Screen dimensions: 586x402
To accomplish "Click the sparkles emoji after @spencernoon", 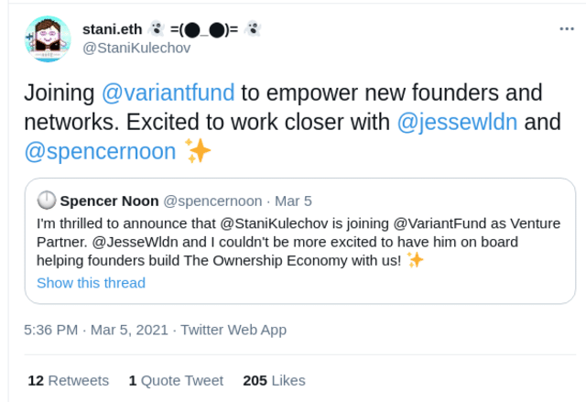I will coord(198,151).
